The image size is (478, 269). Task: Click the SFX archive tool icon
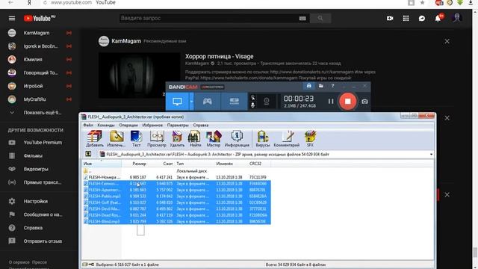coord(310,139)
